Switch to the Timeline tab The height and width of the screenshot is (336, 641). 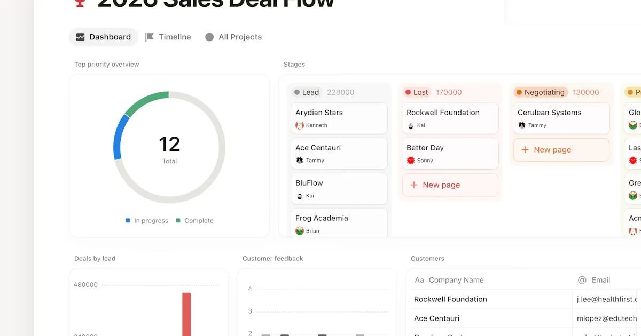[168, 37]
